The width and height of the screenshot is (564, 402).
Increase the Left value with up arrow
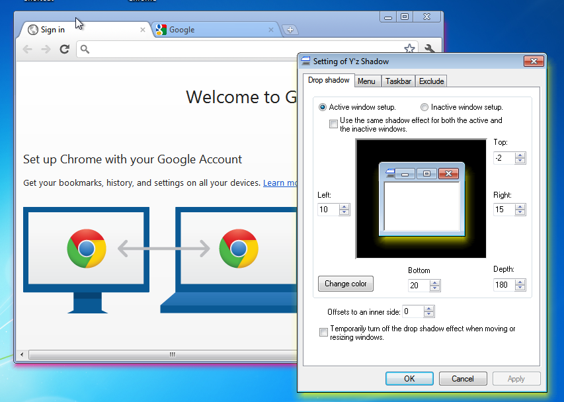click(x=344, y=207)
